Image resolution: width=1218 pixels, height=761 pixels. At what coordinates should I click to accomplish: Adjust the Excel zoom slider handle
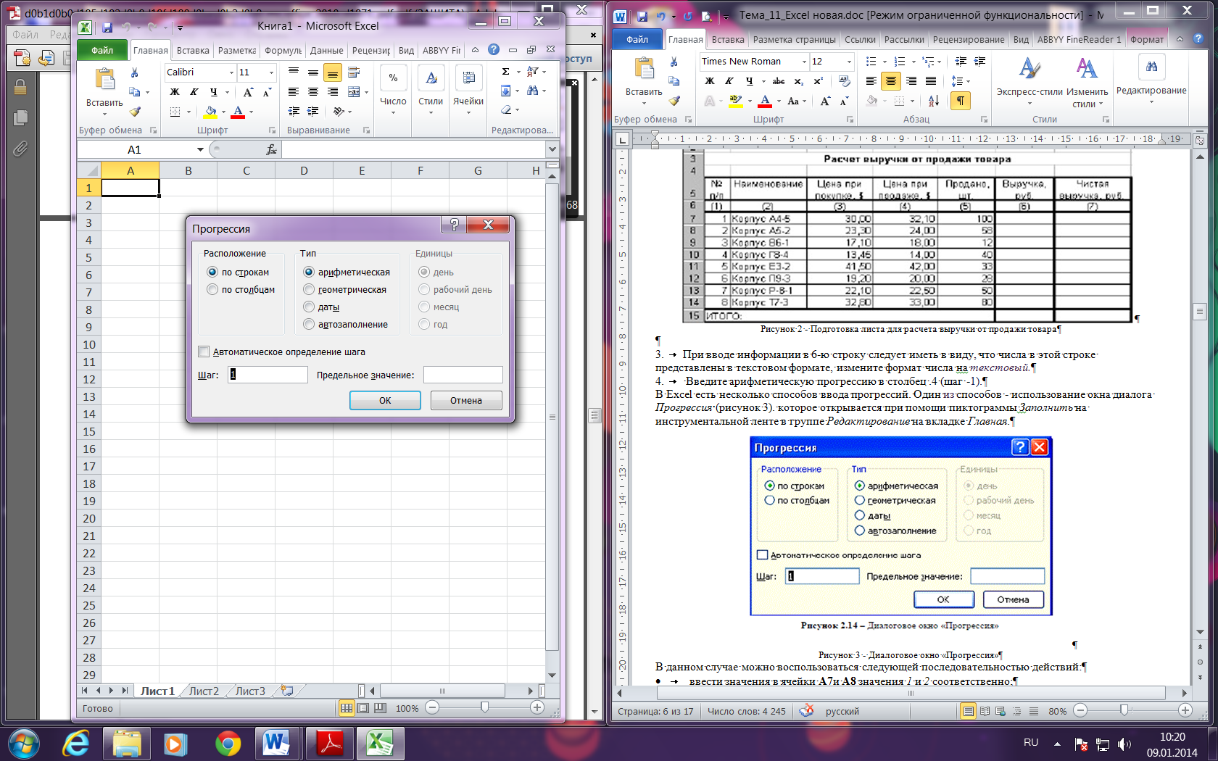[484, 707]
